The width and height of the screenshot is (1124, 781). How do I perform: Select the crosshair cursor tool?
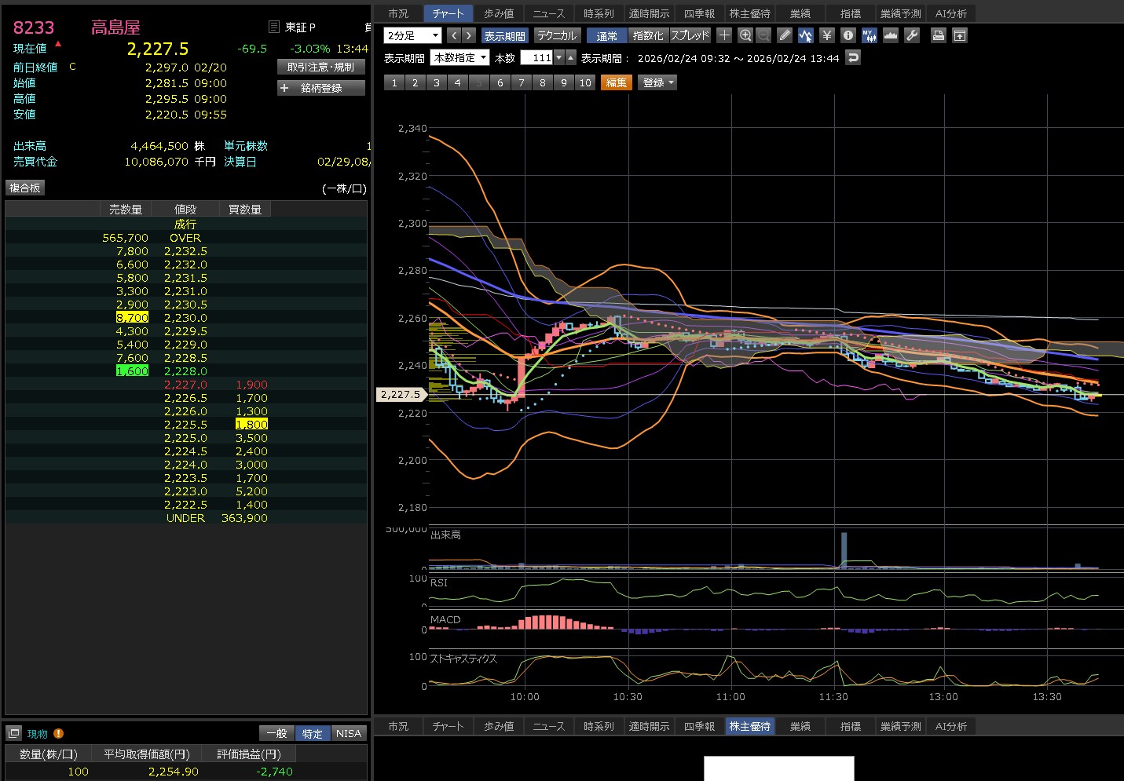pos(724,35)
